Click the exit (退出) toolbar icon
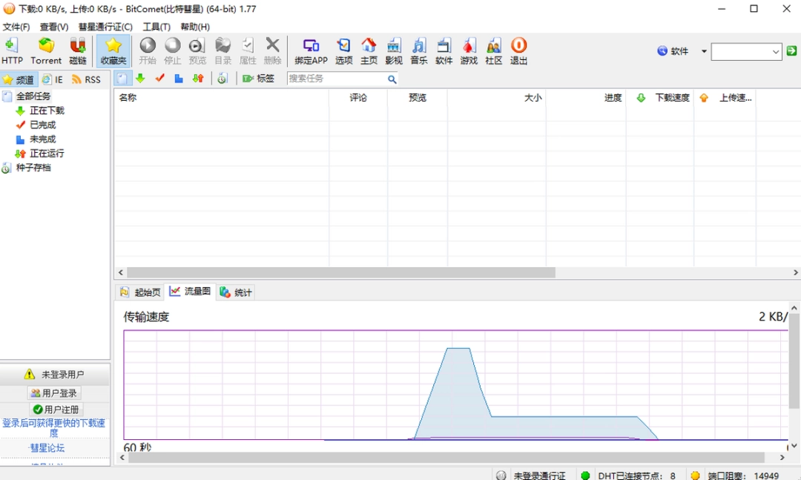Screen dimensions: 801x480 pyautogui.click(x=518, y=51)
